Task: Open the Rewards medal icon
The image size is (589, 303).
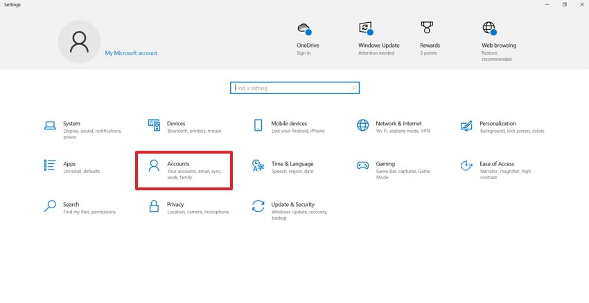Action: click(x=427, y=28)
